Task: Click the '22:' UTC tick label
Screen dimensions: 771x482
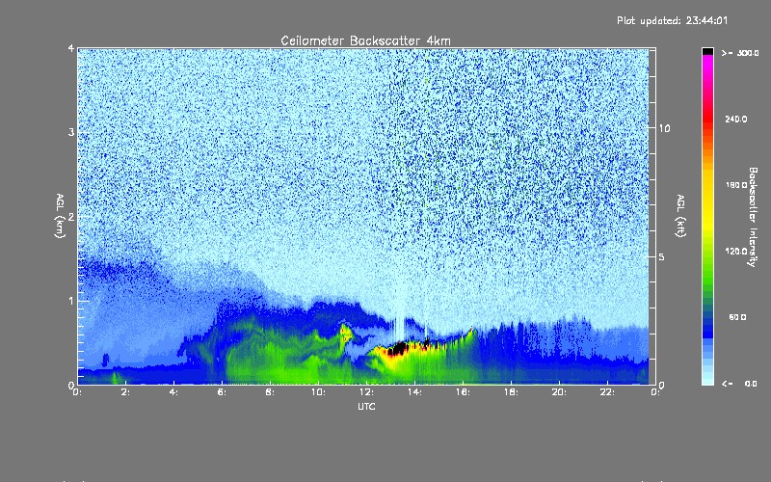Action: (x=607, y=392)
